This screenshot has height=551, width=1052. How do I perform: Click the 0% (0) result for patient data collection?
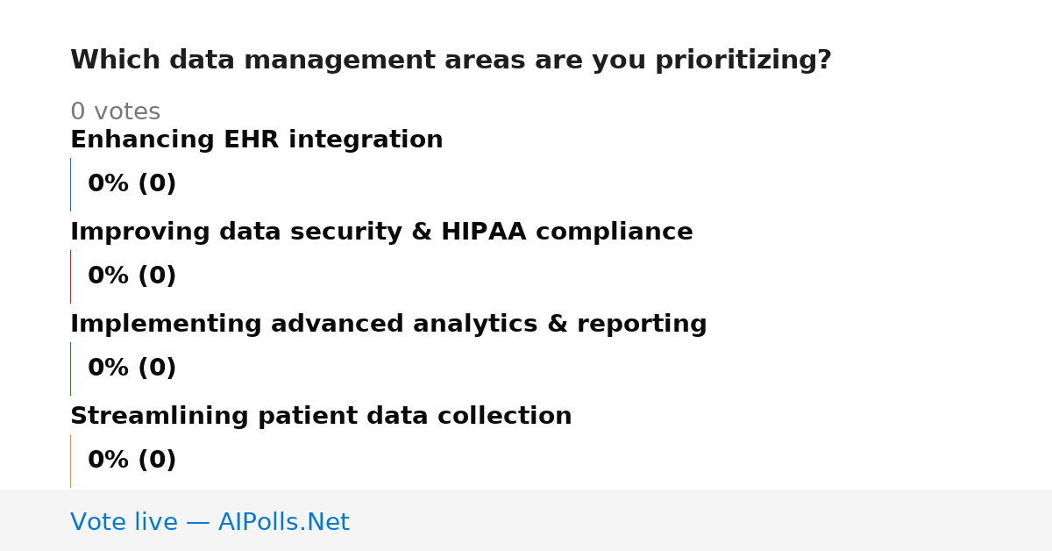tap(131, 461)
